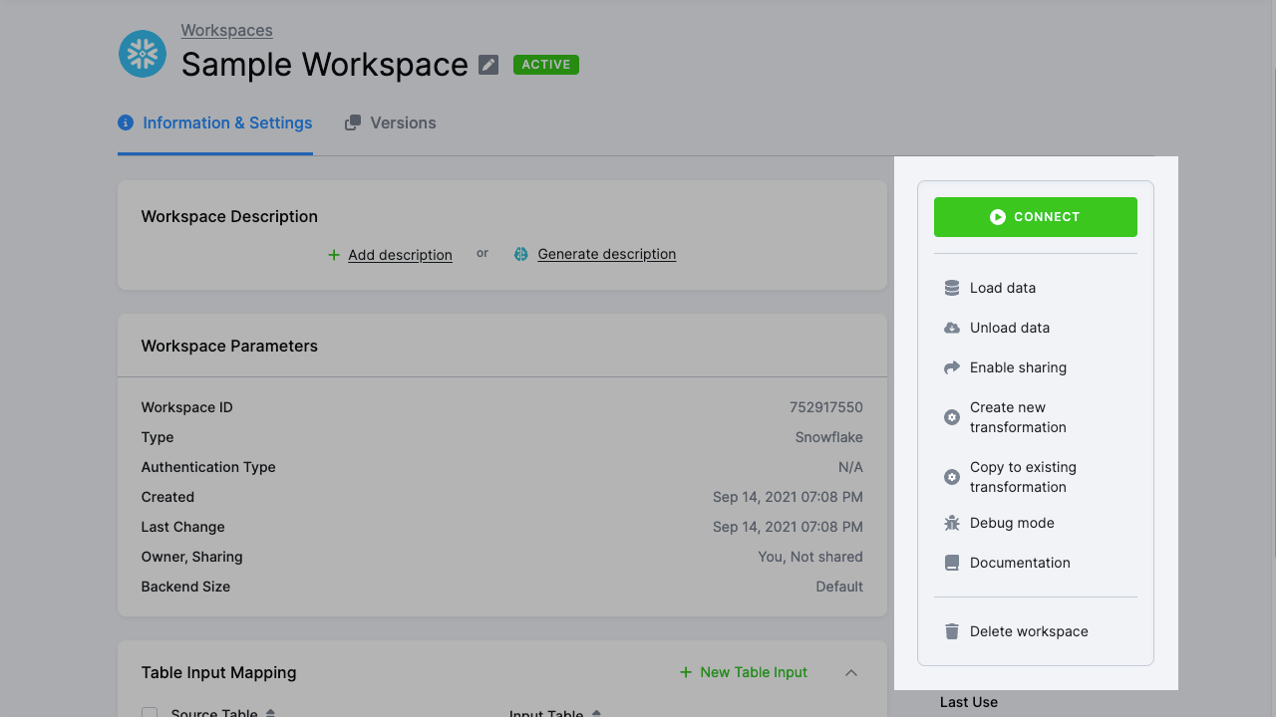Click the Add description link

399,255
